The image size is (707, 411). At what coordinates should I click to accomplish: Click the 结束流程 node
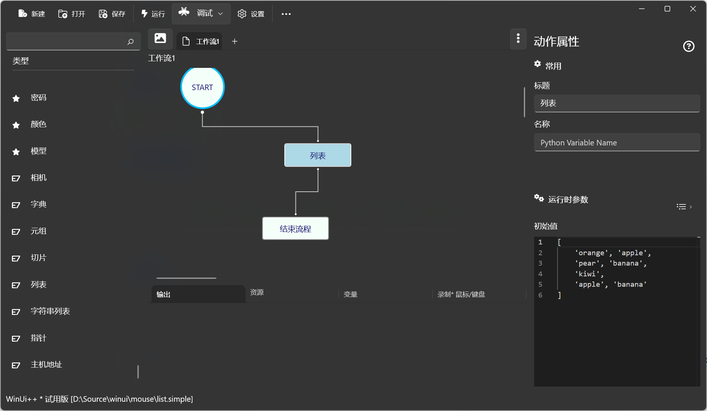tap(296, 229)
